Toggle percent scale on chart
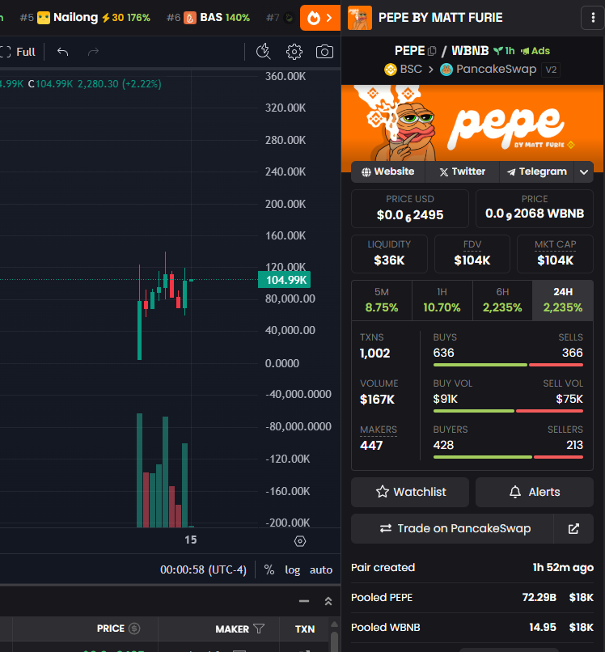 (269, 569)
